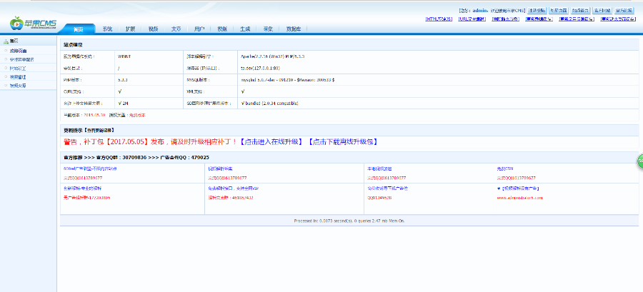Go to the 视频 tab

coord(153,29)
